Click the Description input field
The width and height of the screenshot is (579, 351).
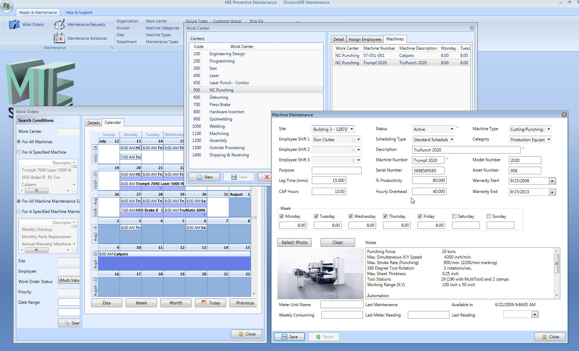click(466, 150)
